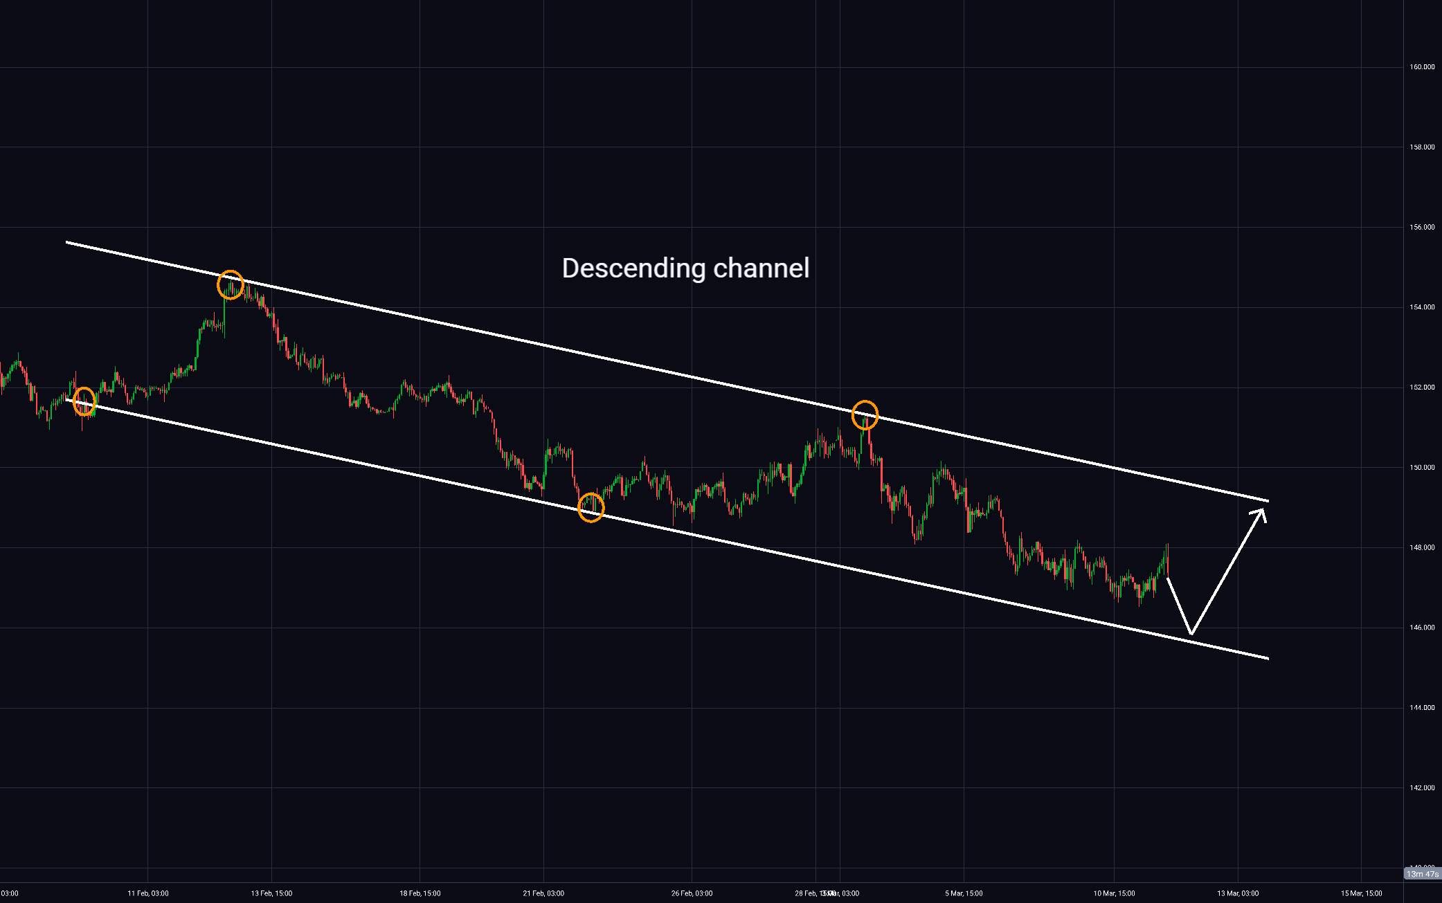This screenshot has width=1442, height=903.
Task: Click the 154.000 price axis label
Action: click(1422, 307)
